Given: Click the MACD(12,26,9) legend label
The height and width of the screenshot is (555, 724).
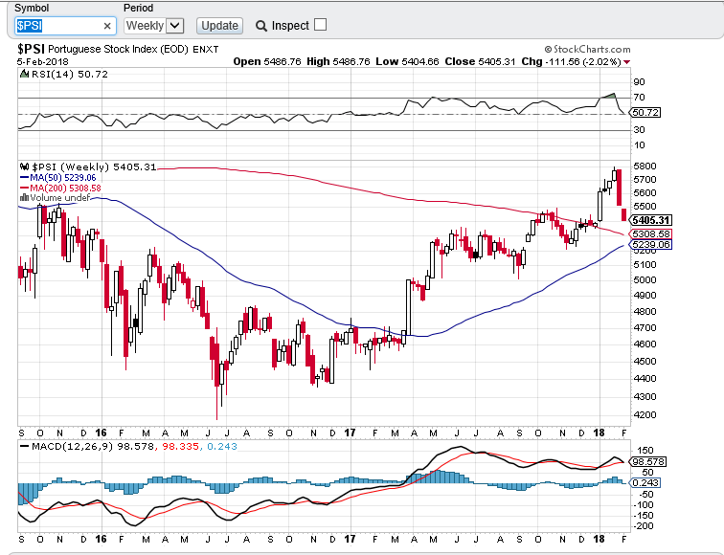Looking at the screenshot, I should coord(73,446).
